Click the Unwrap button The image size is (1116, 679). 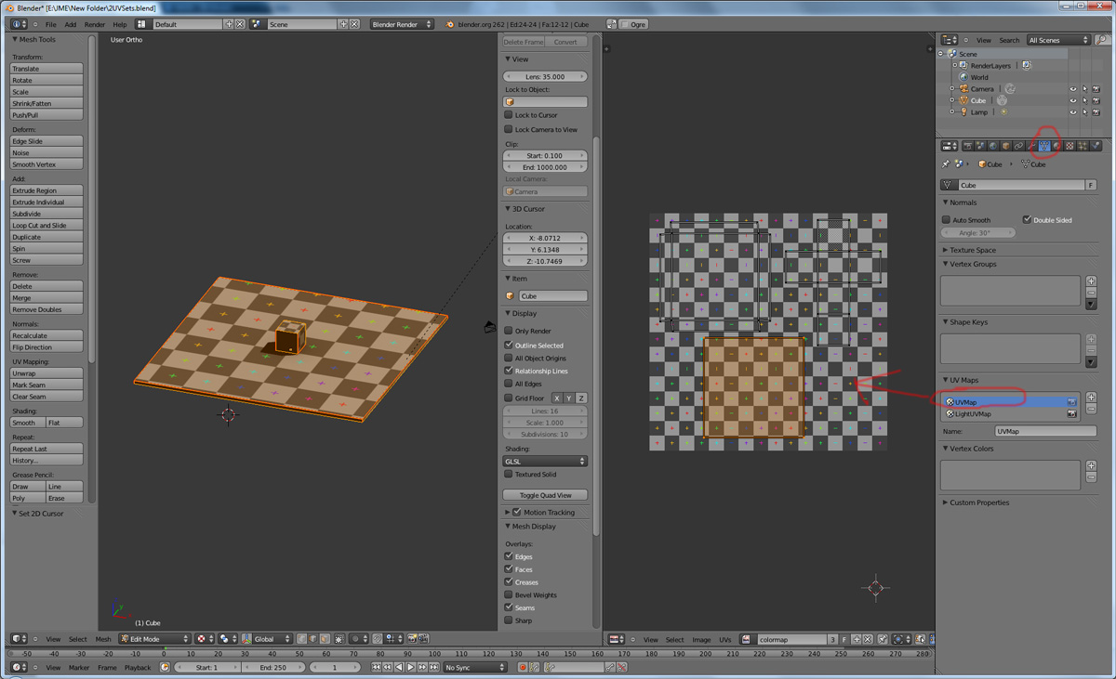(x=46, y=373)
